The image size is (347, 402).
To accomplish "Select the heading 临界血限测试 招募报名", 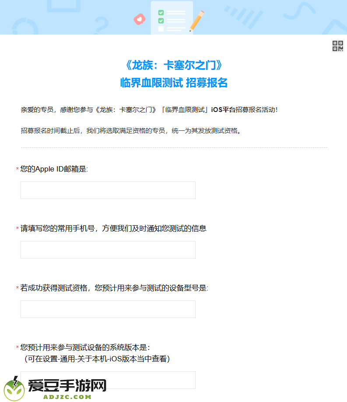I will pyautogui.click(x=174, y=83).
